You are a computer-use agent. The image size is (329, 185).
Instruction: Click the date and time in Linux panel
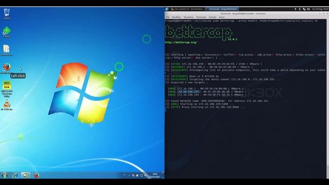point(320,9)
